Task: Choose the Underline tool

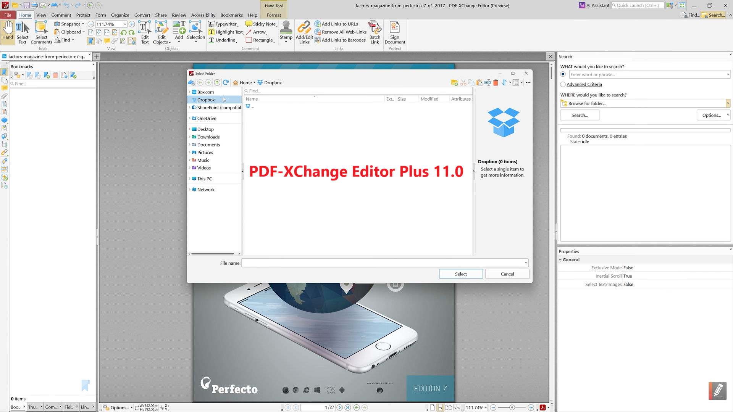Action: coord(223,40)
